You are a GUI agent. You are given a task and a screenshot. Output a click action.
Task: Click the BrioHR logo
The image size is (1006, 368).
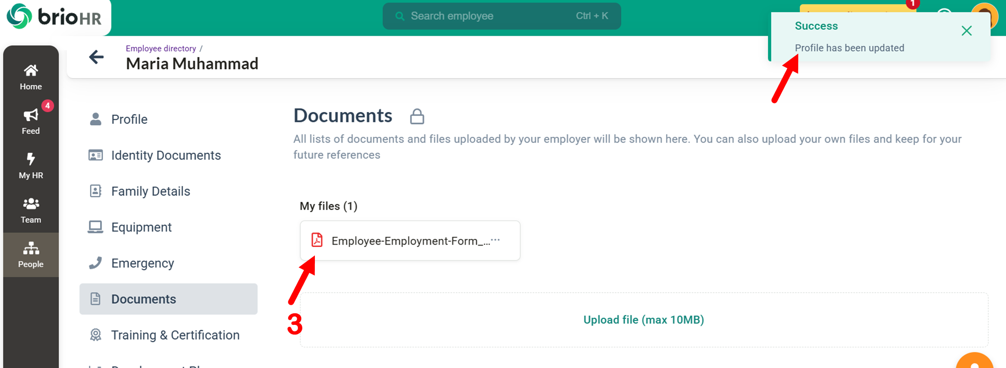click(54, 17)
